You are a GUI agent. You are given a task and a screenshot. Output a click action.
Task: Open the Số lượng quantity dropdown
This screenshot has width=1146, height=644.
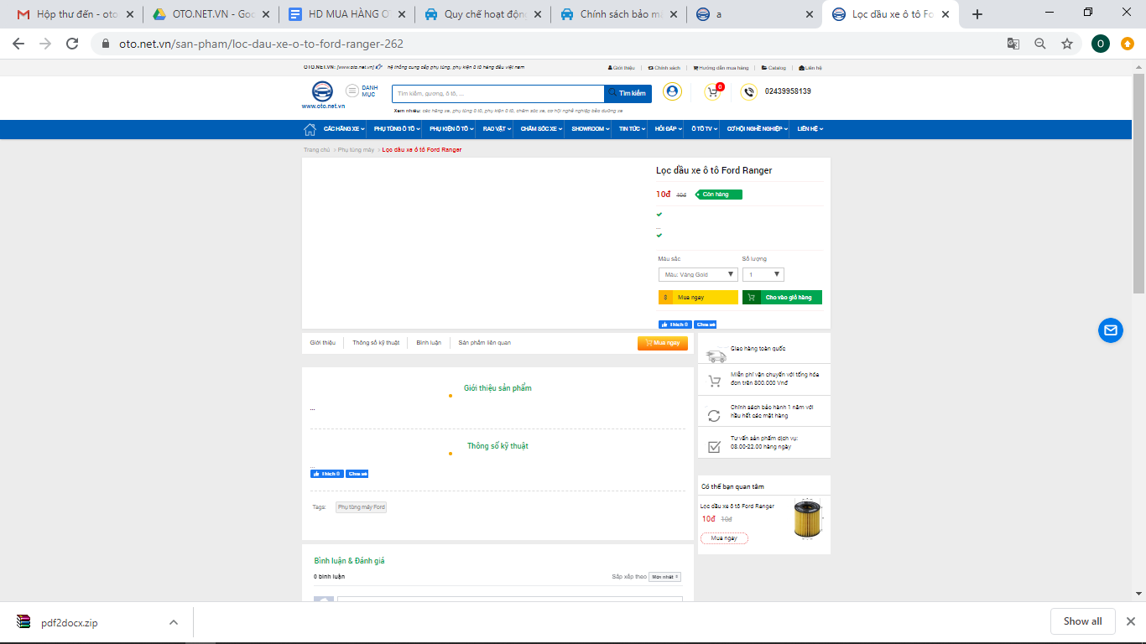click(x=763, y=274)
